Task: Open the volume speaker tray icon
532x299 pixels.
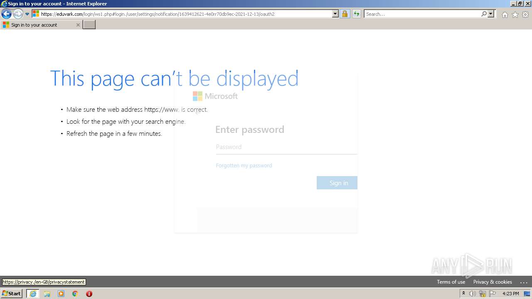Action: tap(473, 294)
